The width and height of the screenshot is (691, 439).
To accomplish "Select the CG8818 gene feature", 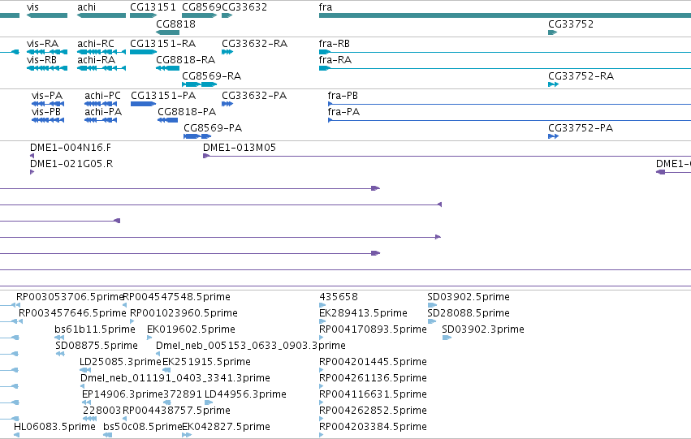I will 168,32.
